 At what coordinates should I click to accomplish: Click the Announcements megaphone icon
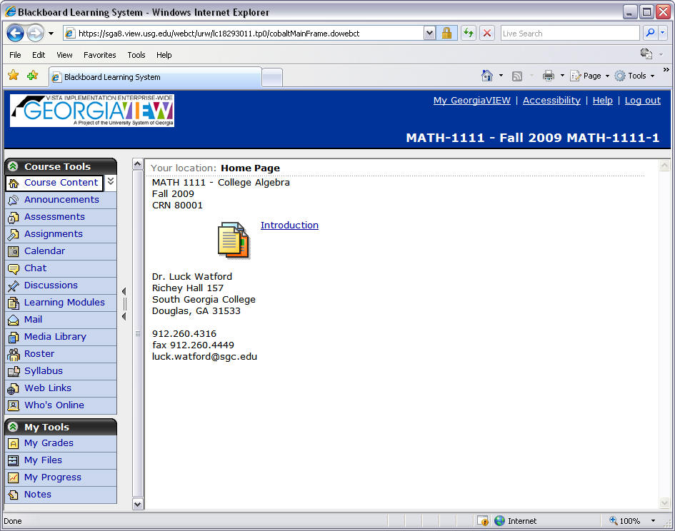[x=14, y=200]
